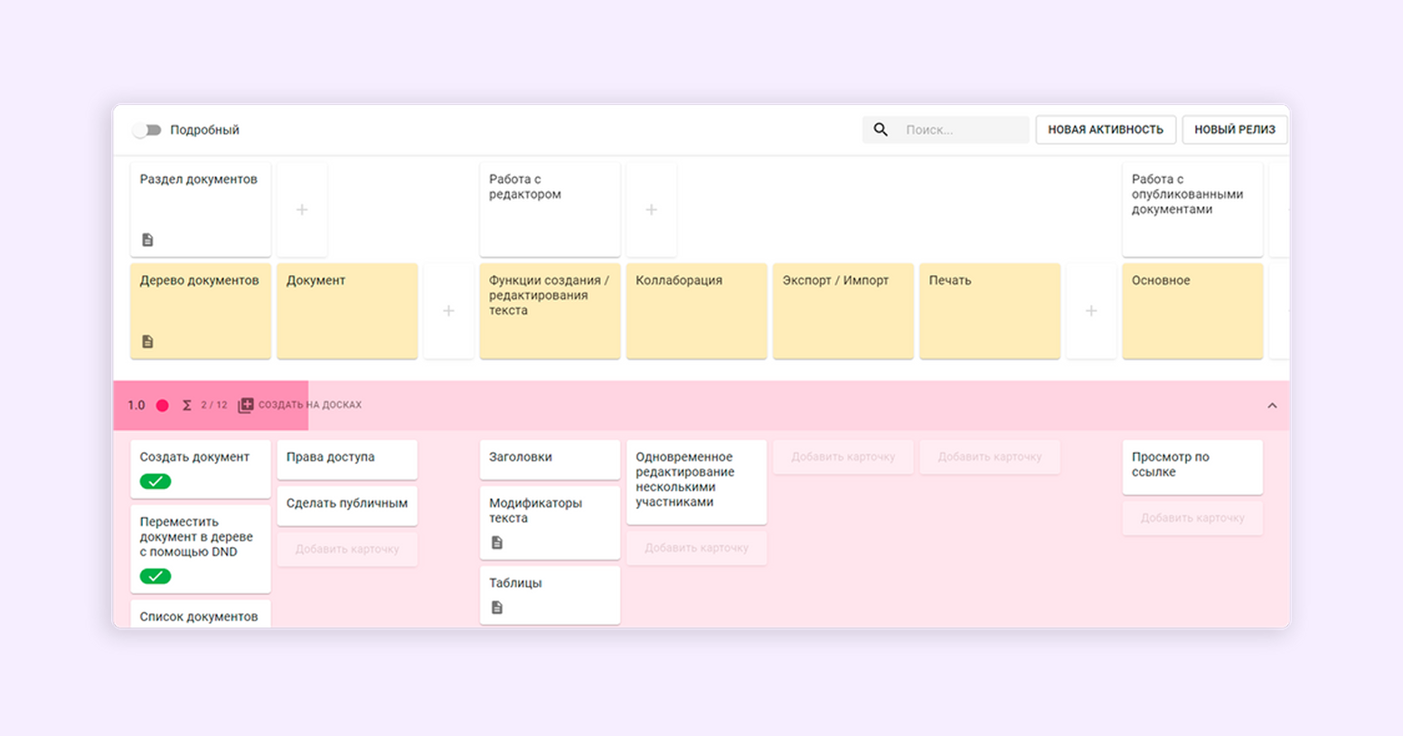Add step with plus after Документ card
Screen dimensions: 1403x736
pyautogui.click(x=448, y=311)
